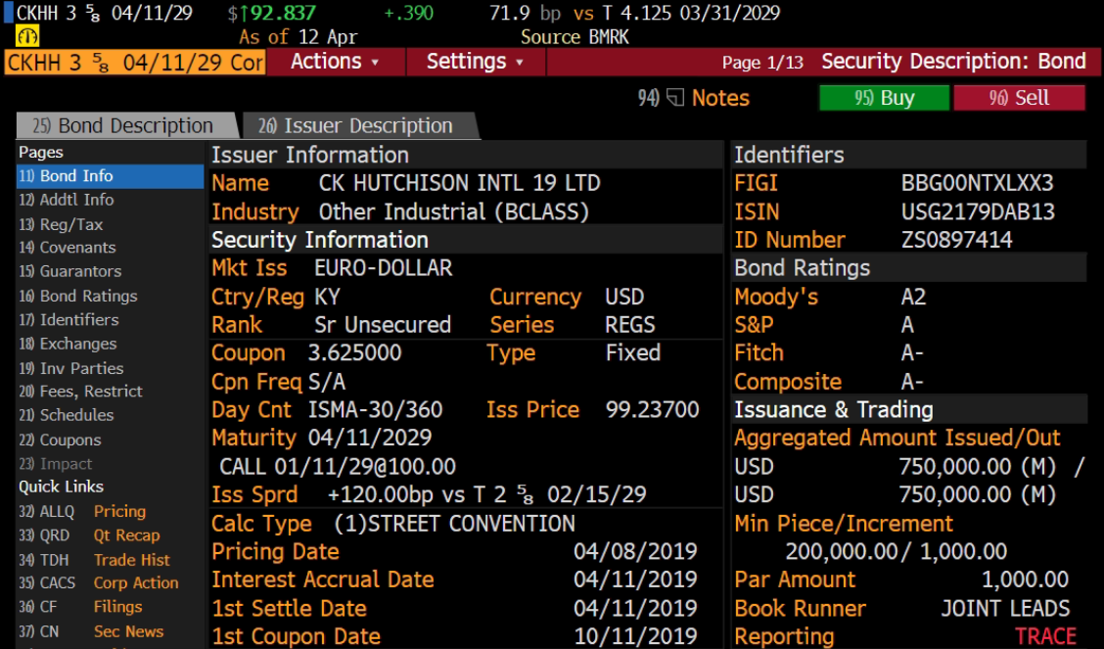Click the S&P rating A

[x=907, y=325]
